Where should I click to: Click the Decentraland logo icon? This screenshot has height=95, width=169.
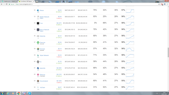(x=38, y=81)
